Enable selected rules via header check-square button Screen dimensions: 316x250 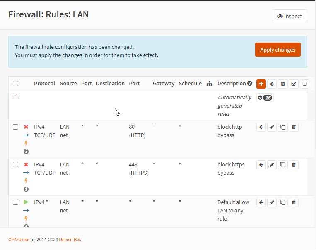(294, 84)
